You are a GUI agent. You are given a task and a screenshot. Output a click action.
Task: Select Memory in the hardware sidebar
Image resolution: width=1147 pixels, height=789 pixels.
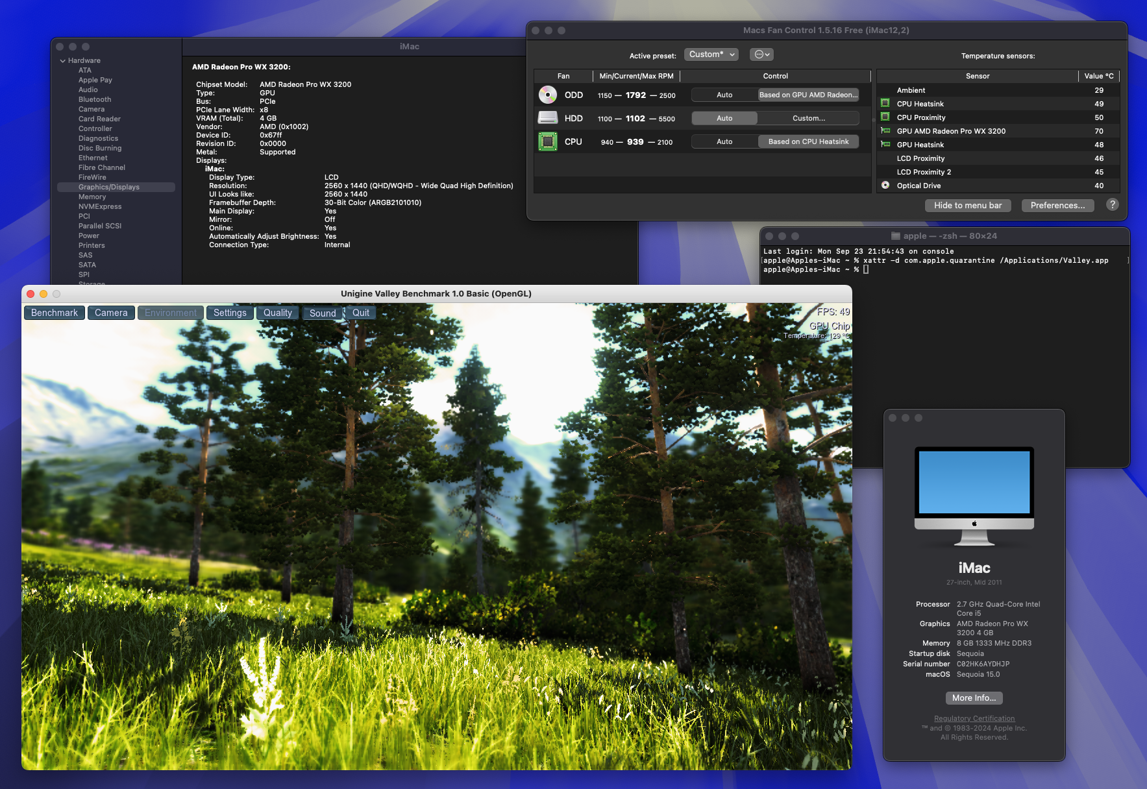pos(92,197)
